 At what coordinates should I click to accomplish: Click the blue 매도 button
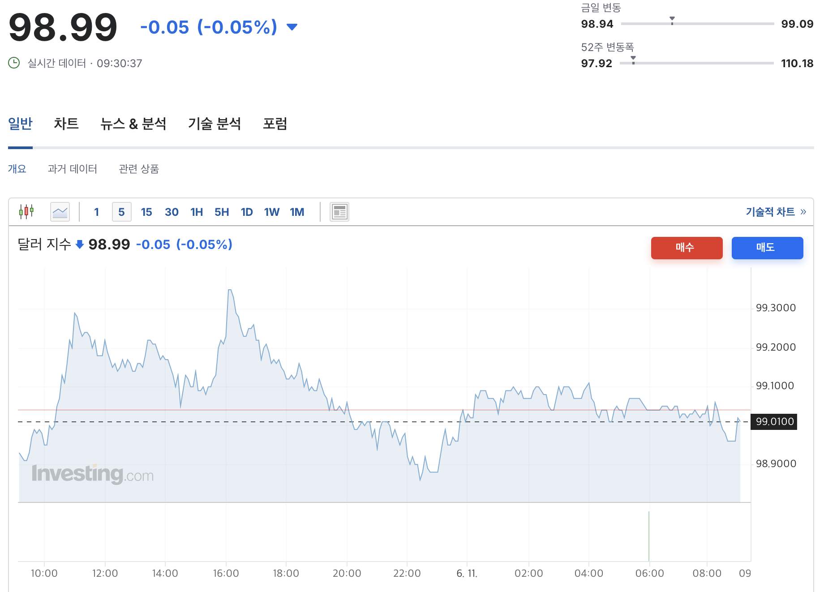point(767,248)
